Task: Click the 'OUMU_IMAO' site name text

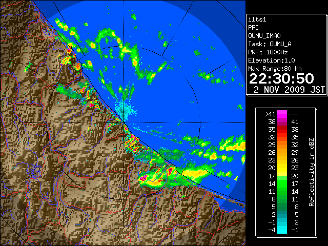Action: pos(264,36)
